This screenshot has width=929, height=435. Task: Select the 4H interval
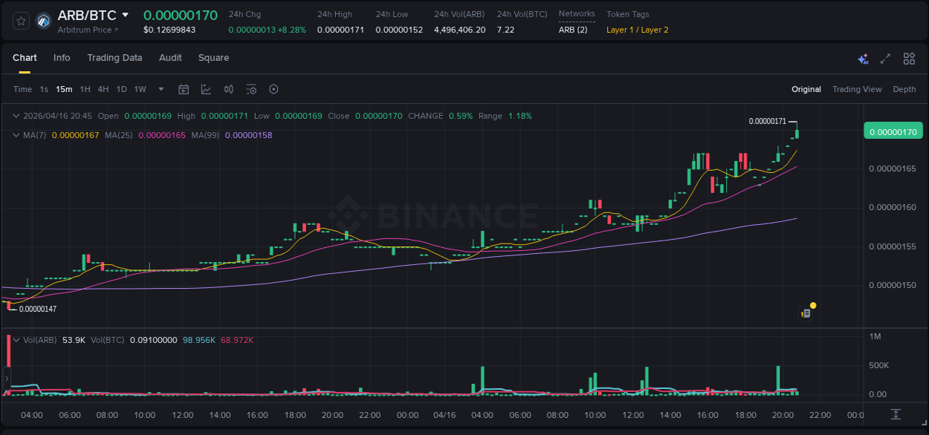[x=103, y=89]
